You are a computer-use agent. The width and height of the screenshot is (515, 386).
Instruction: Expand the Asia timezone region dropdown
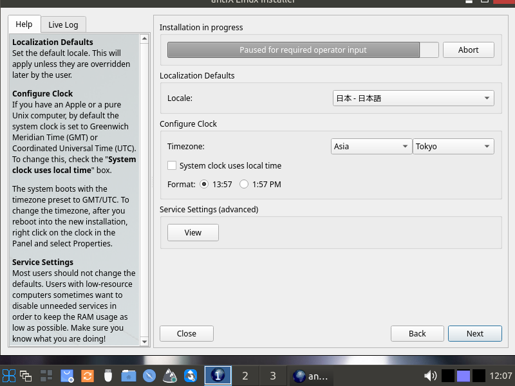(x=371, y=147)
